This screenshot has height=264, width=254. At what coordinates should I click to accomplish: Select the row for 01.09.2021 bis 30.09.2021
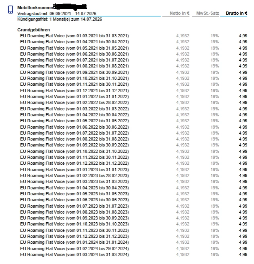click(x=134, y=72)
